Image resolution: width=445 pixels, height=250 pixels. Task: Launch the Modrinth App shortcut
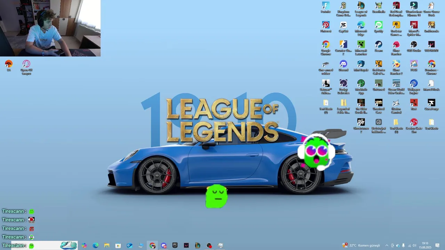(361, 87)
